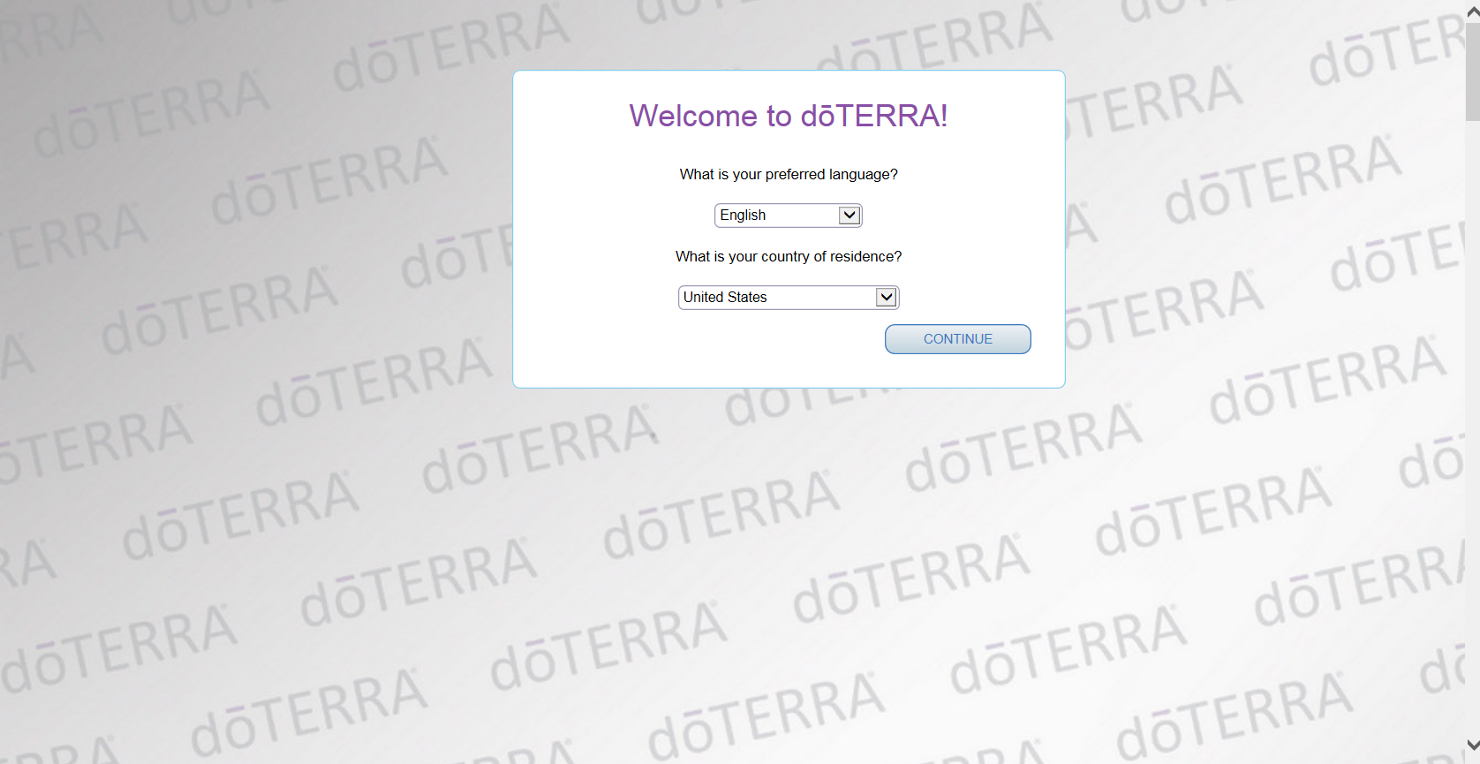Open the preferred language dropdown arrow
This screenshot has width=1480, height=764.
point(849,216)
